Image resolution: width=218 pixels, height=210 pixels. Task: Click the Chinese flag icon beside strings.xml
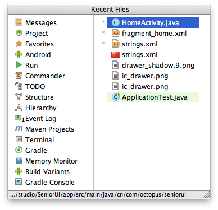click(x=116, y=55)
